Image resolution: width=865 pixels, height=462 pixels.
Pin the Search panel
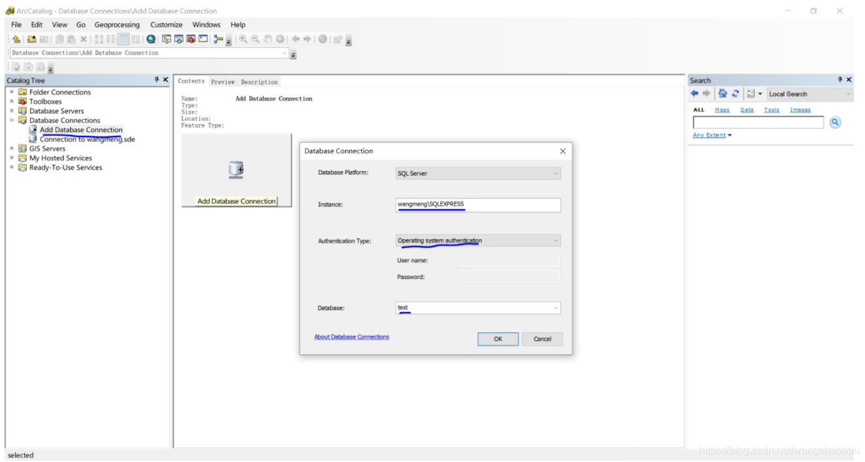[840, 80]
